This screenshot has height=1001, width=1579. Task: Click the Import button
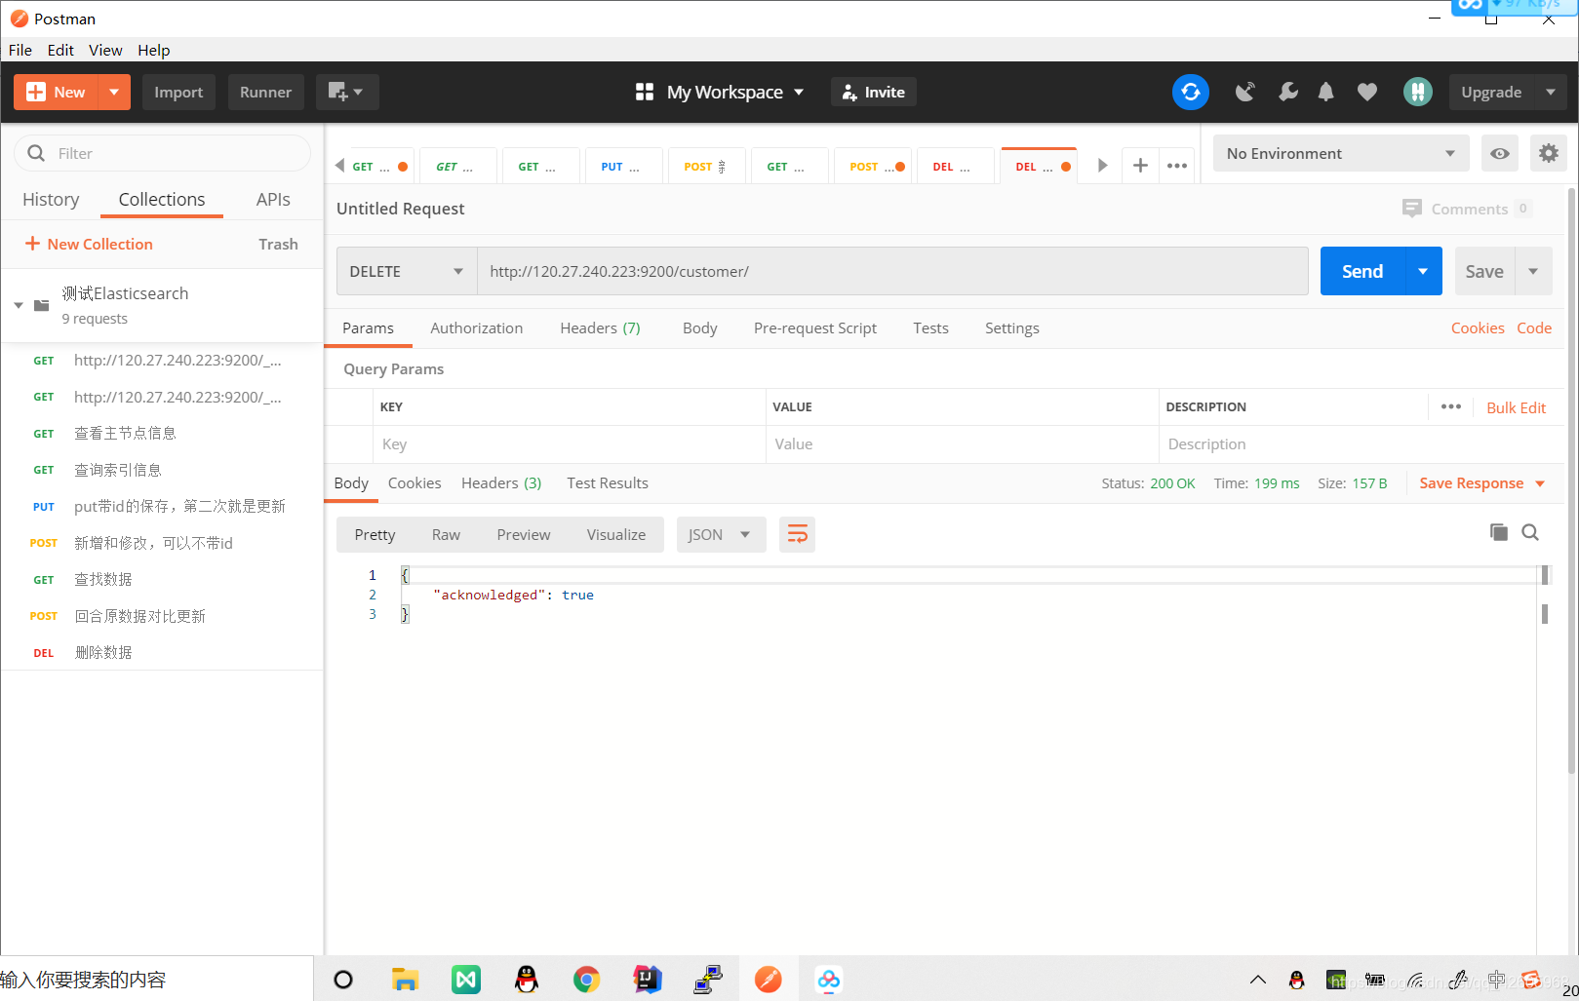(x=178, y=92)
